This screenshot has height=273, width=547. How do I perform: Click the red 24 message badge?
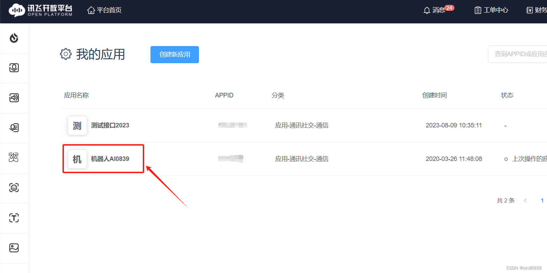click(x=450, y=8)
